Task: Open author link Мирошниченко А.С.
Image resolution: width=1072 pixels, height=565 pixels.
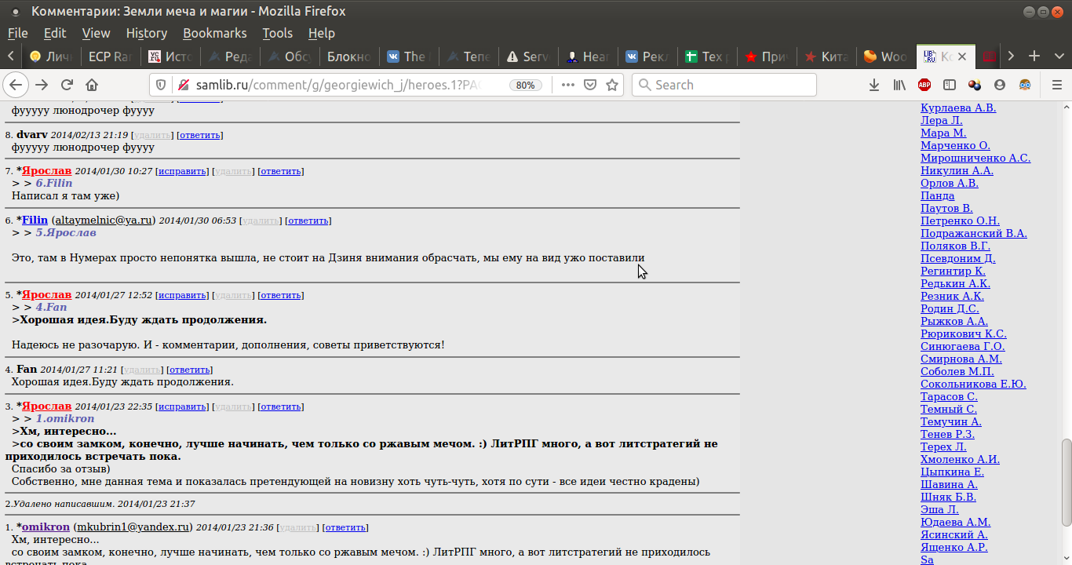Action: click(x=975, y=158)
